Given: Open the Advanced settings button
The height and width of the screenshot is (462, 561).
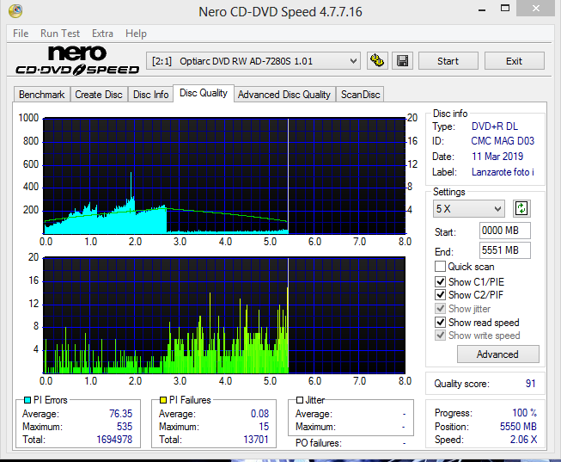Looking at the screenshot, I should 497,354.
